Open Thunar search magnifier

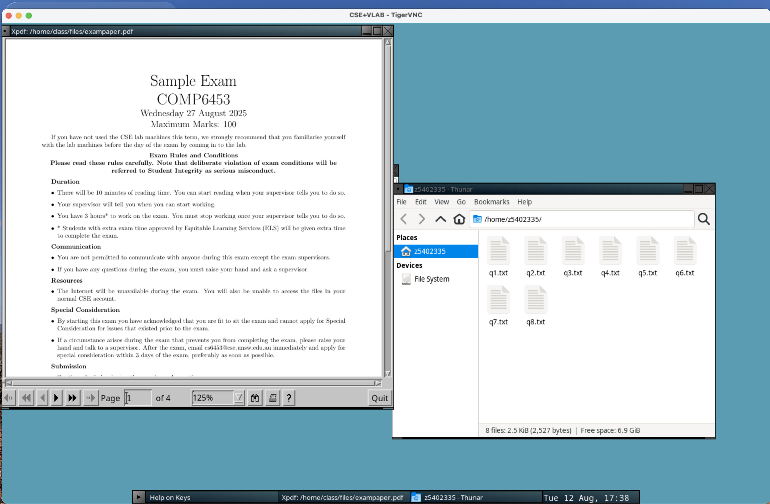click(x=704, y=219)
